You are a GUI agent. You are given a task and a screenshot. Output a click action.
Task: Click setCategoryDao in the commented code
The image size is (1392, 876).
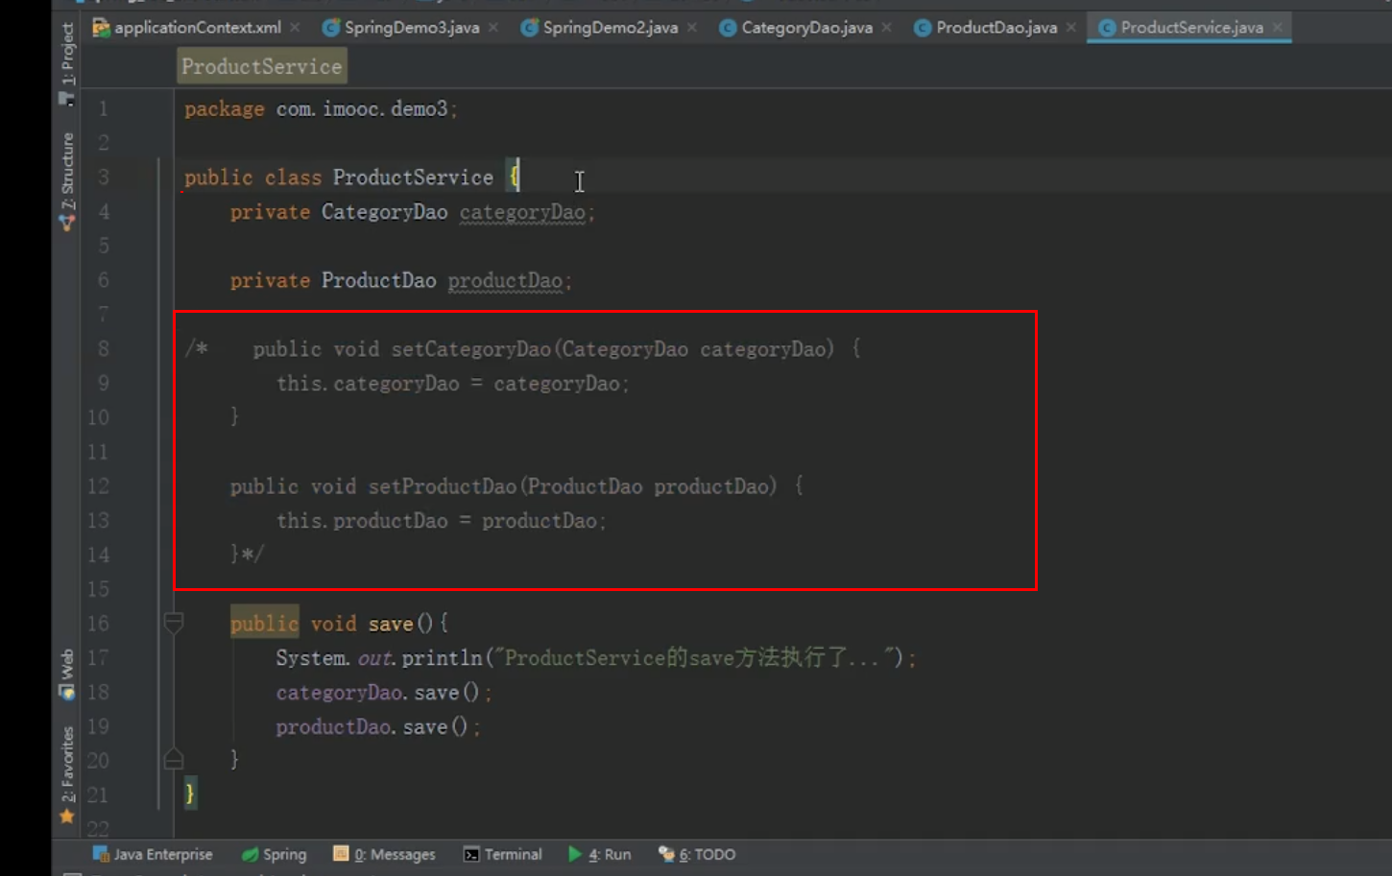coord(471,349)
